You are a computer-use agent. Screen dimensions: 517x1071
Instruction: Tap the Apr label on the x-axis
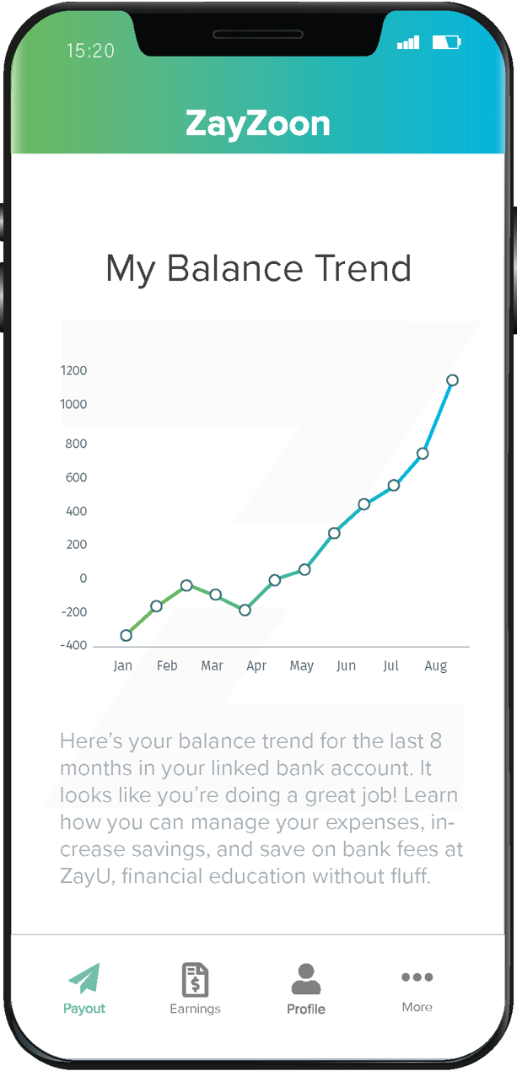point(256,666)
